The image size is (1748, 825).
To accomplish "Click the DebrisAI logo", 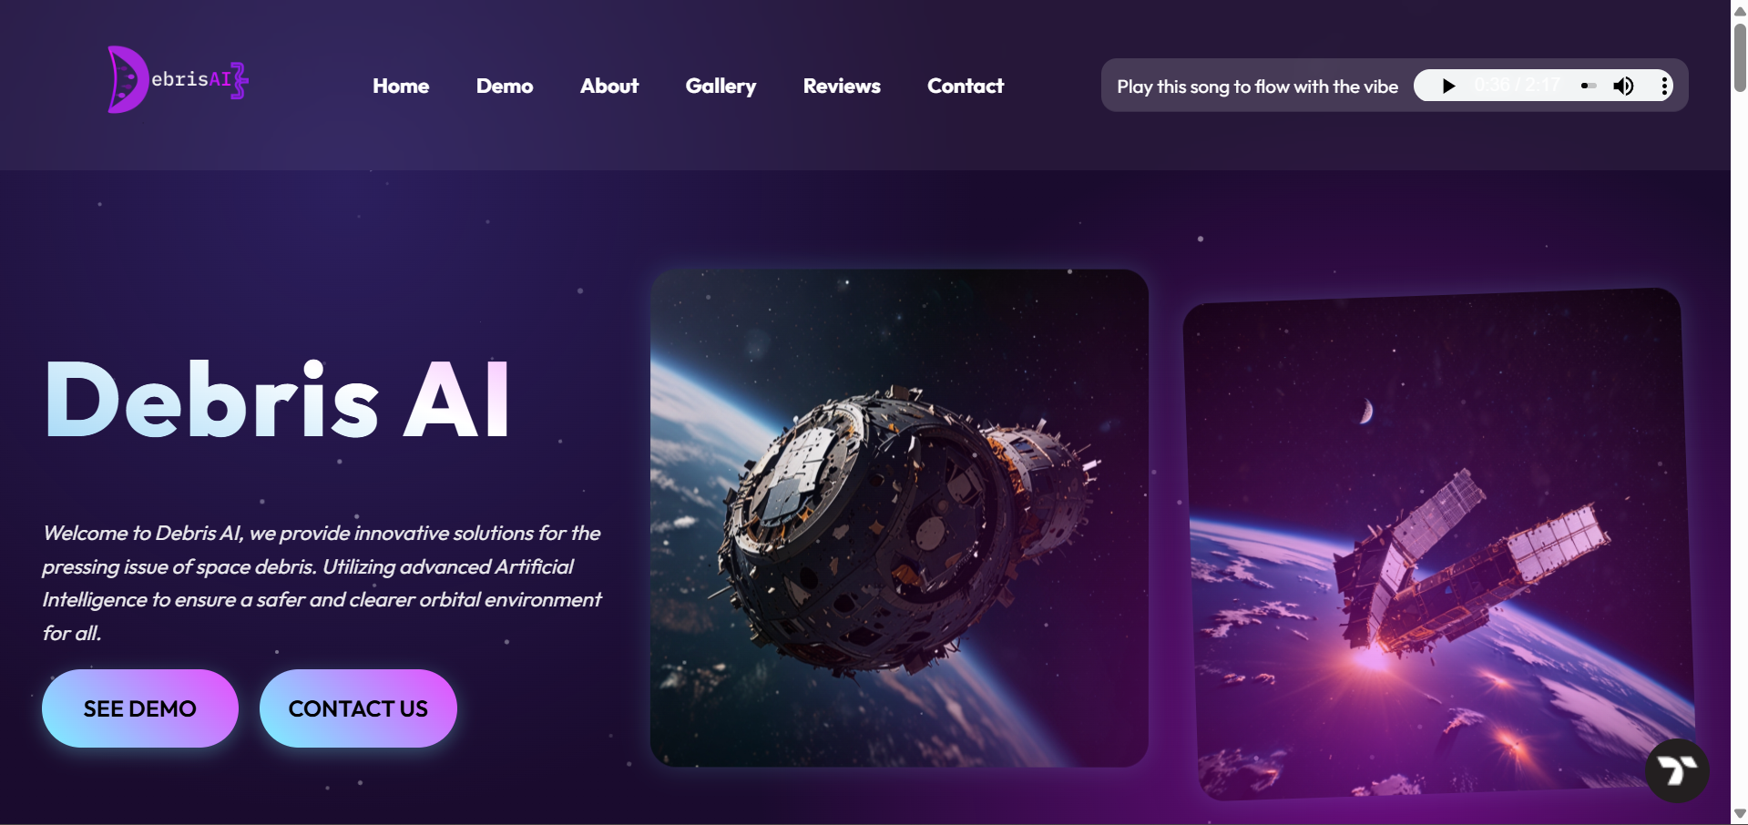I will [178, 80].
